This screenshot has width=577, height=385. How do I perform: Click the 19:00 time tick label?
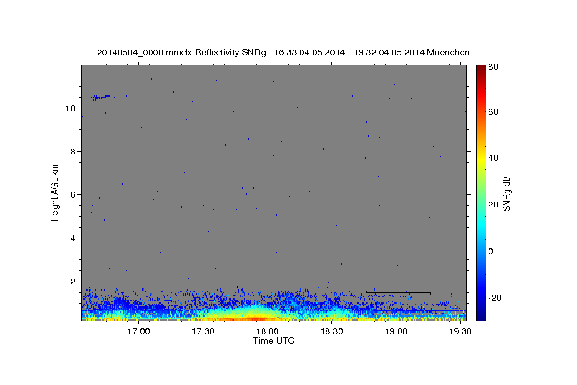pos(396,332)
